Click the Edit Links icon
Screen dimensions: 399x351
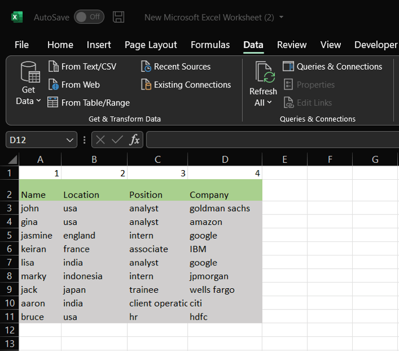point(288,102)
